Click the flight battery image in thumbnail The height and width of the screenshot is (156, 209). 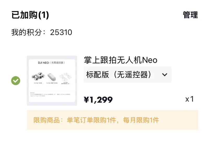[x=52, y=77]
